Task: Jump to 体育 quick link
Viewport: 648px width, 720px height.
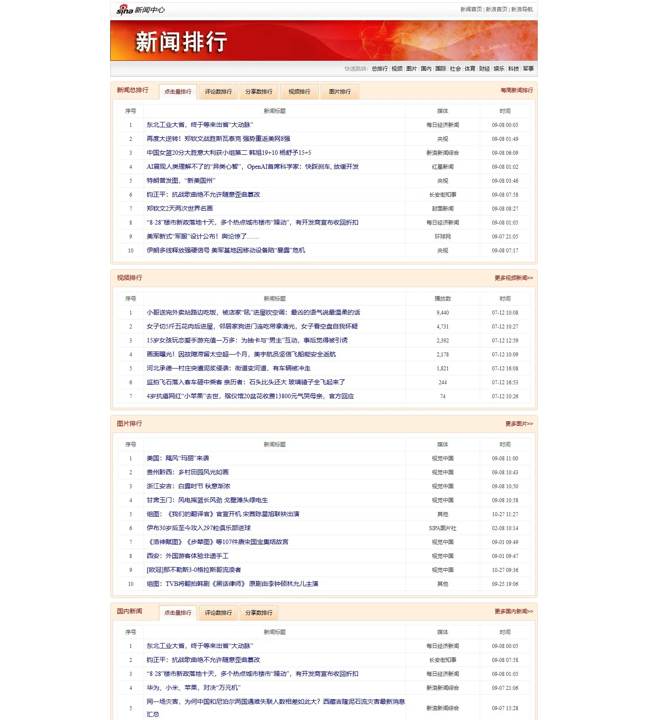Action: click(x=470, y=69)
